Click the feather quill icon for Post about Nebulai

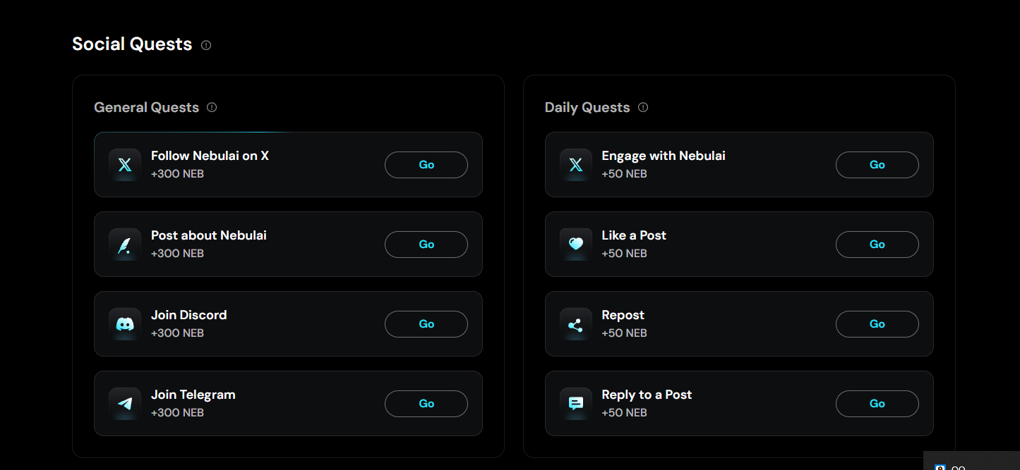tap(125, 245)
